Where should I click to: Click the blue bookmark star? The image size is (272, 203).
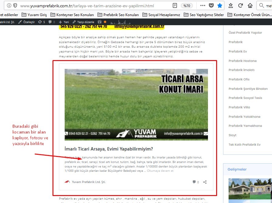(219, 5)
